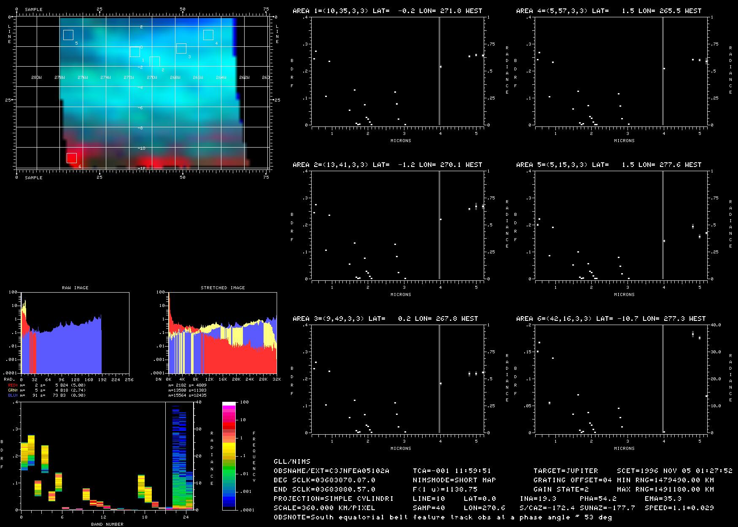Select the red-filled Area 6 box on the map
This screenshot has width=738, height=527.
[x=72, y=158]
